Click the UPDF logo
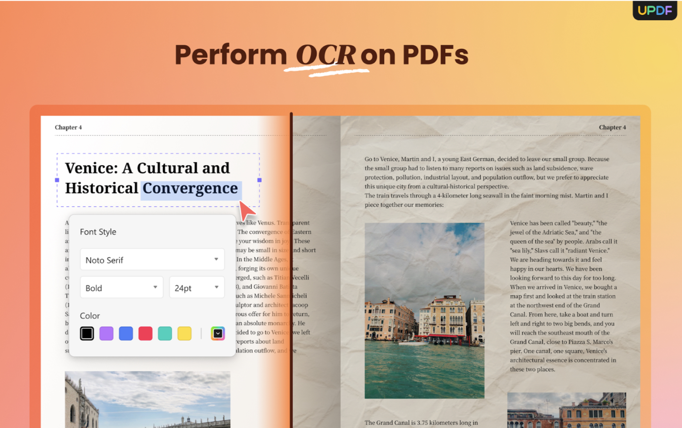Viewport: 682px width, 428px height. (x=654, y=11)
